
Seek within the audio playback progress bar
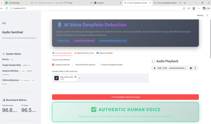tap(178, 68)
